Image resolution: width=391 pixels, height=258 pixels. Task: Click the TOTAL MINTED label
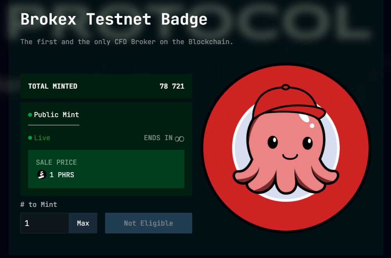click(53, 86)
